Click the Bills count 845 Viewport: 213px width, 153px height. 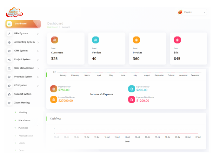[177, 59]
